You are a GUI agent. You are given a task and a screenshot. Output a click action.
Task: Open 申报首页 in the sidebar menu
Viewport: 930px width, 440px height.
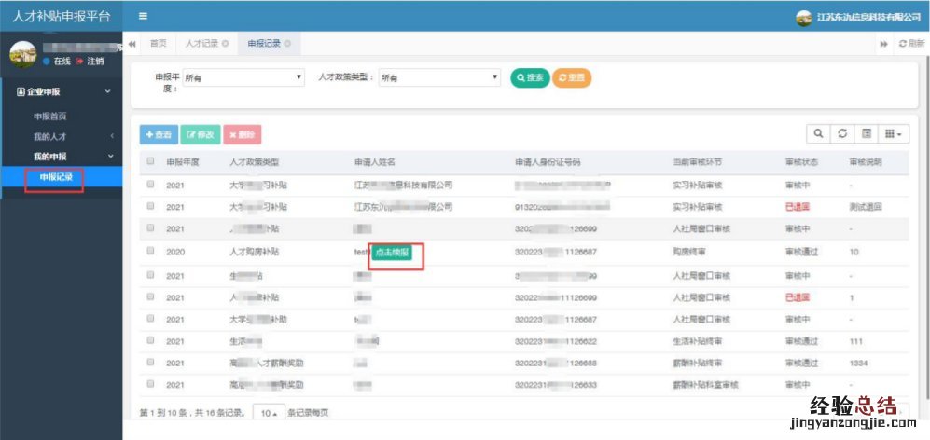tap(50, 117)
